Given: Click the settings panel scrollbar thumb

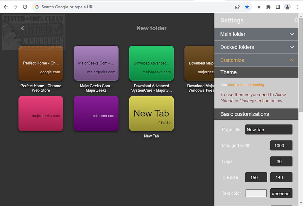Looking at the screenshot, I should tap(301, 65).
